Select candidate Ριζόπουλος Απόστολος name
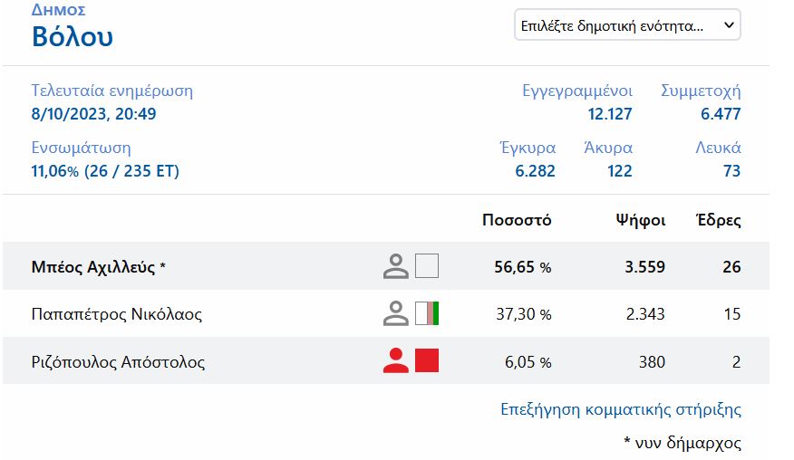This screenshot has width=794, height=460. pyautogui.click(x=118, y=362)
